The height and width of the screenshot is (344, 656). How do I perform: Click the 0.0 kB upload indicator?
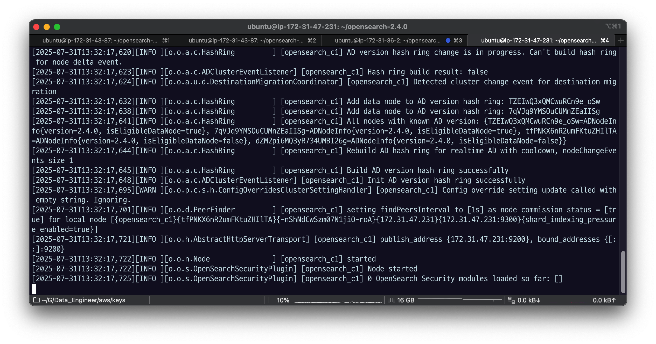point(604,300)
